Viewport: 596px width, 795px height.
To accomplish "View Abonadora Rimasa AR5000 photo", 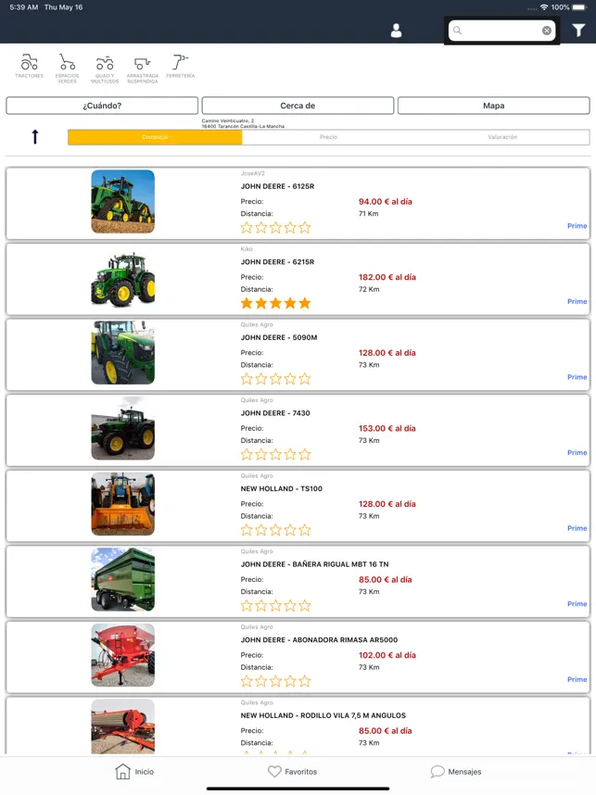I will pyautogui.click(x=122, y=654).
